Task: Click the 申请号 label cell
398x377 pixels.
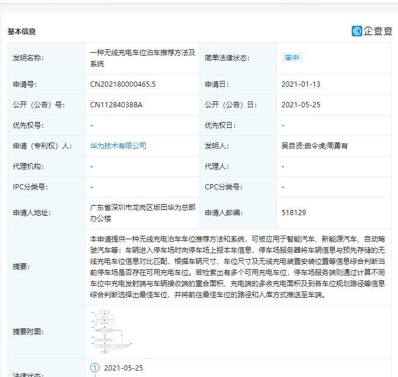Action: pyautogui.click(x=47, y=84)
